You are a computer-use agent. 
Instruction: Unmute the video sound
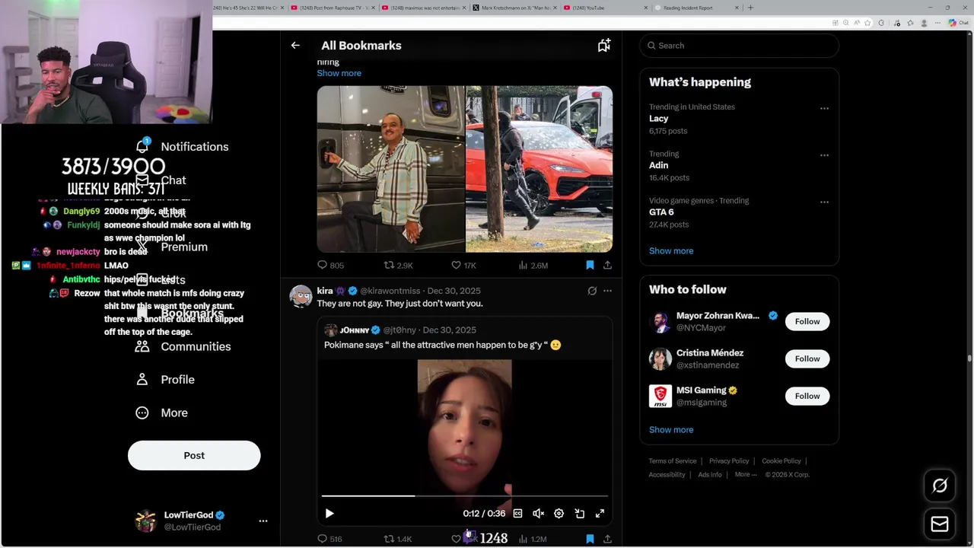pyautogui.click(x=538, y=514)
